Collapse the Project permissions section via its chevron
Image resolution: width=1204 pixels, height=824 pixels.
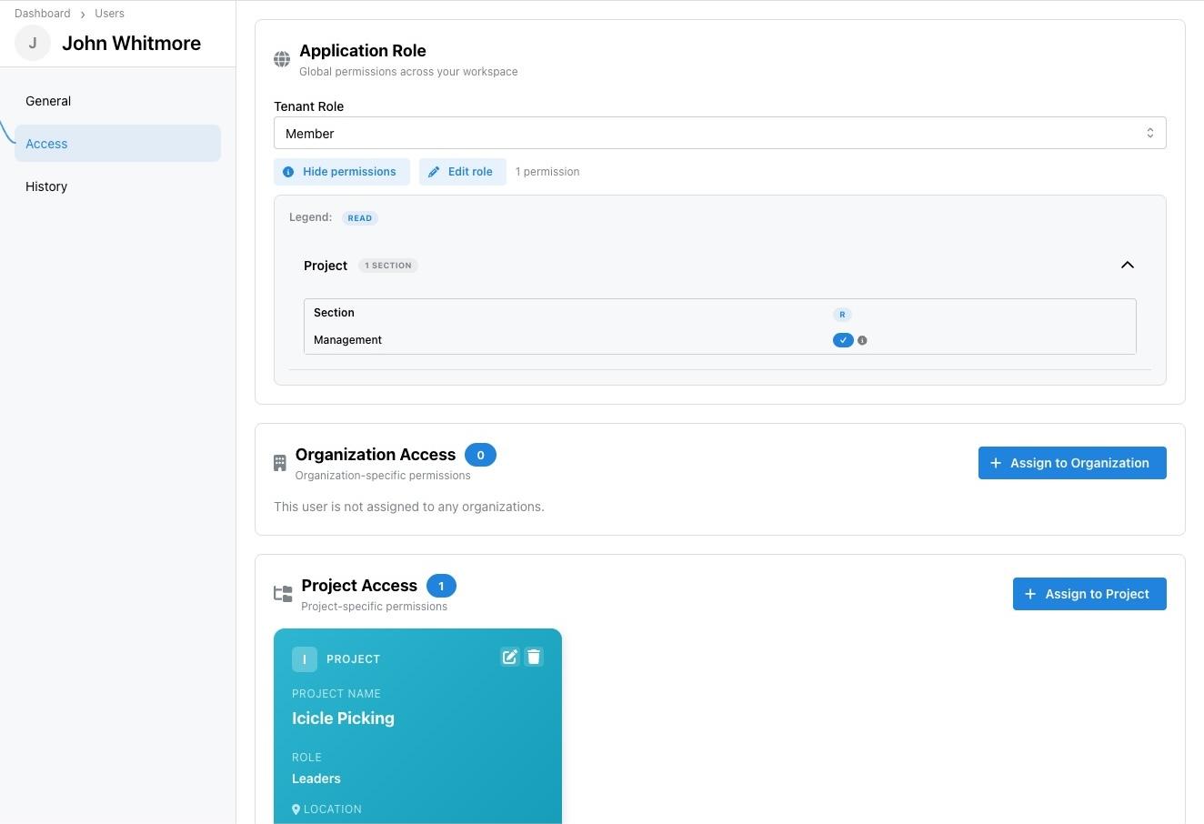click(x=1128, y=265)
